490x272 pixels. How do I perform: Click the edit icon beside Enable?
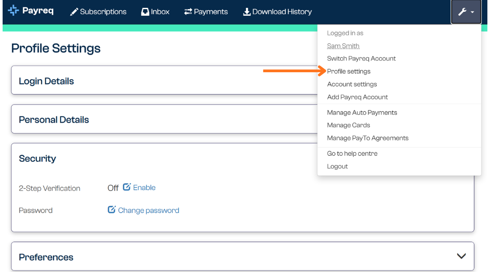coord(127,187)
